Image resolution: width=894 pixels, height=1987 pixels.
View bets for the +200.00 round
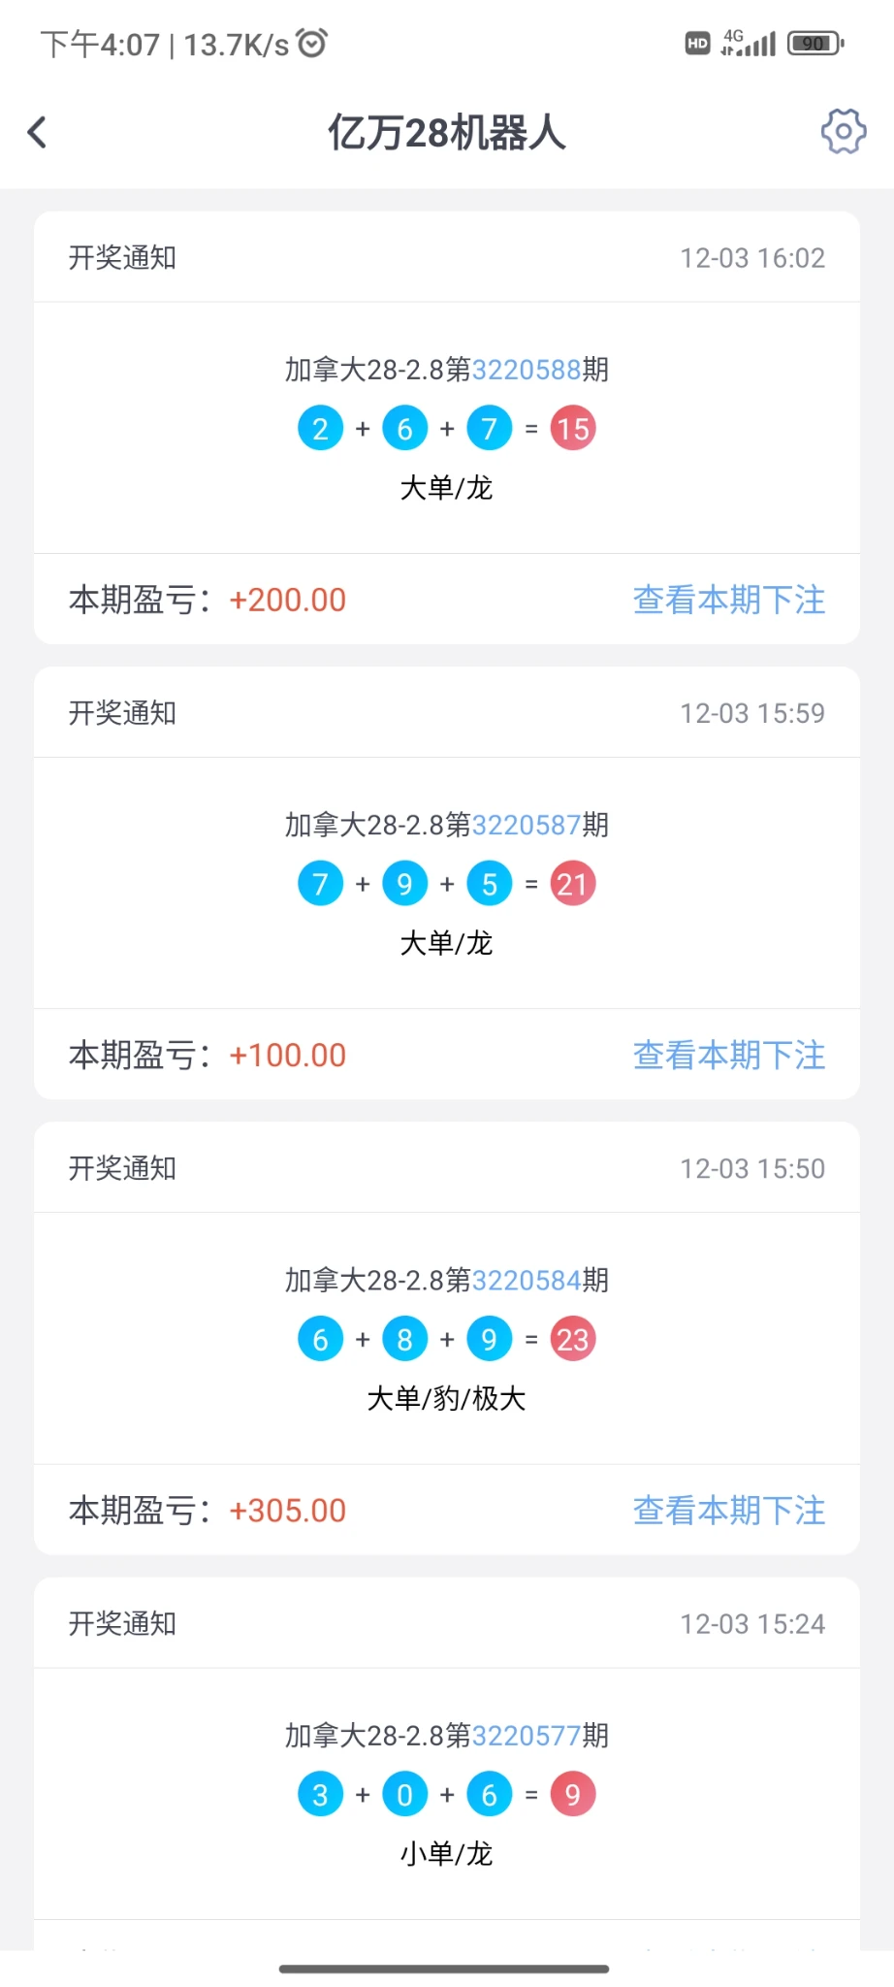[x=729, y=600]
